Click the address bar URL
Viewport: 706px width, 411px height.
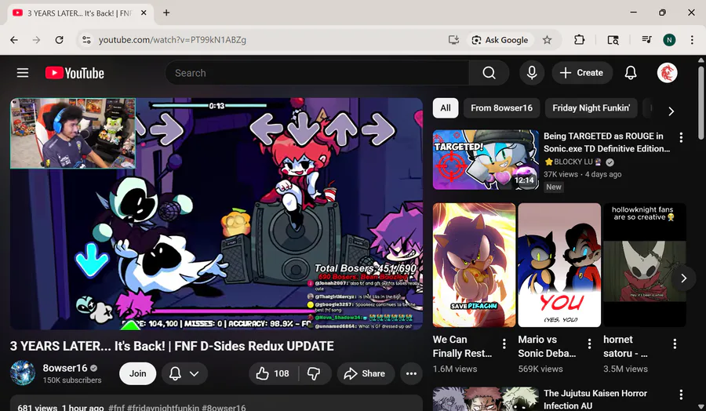coord(173,40)
